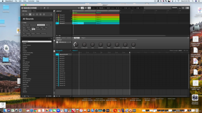Image resolution: width=202 pixels, height=113 pixels.
Task: Select the Analog character tag
Action: [28, 34]
